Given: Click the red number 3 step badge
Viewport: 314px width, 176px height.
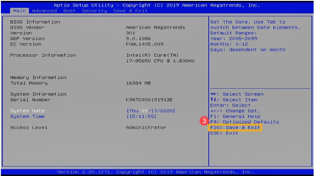Looking at the screenshot, I should pos(203,121).
